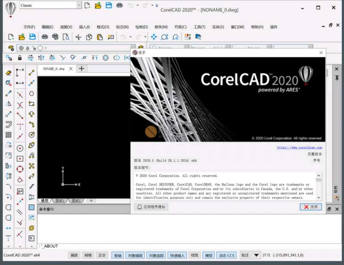Screen dimensions: 344x265
Task: Click the Print icon in quick access bar
Action: pyautogui.click(x=119, y=5)
